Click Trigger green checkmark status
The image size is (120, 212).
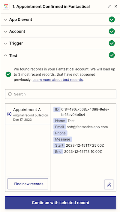click(112, 43)
